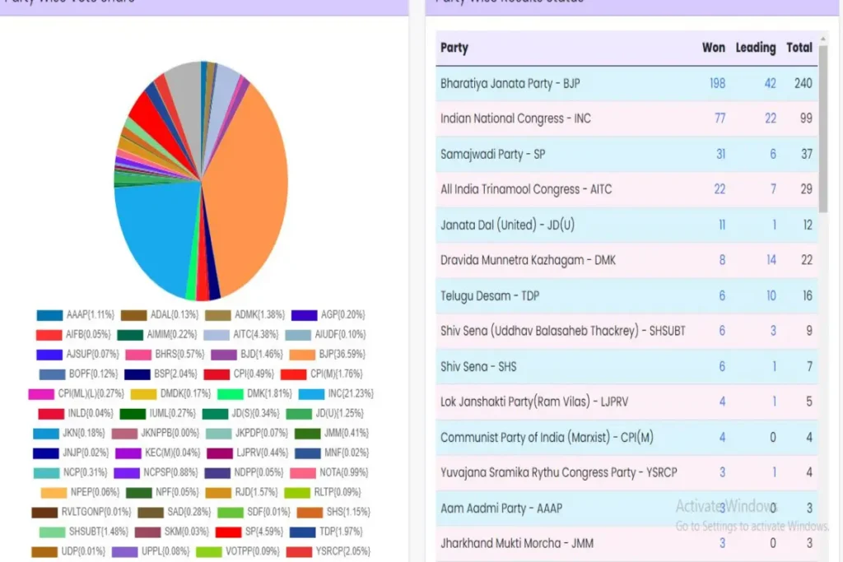Image resolution: width=843 pixels, height=562 pixels.
Task: Select the ADMK legend color swatch
Action: tap(217, 315)
